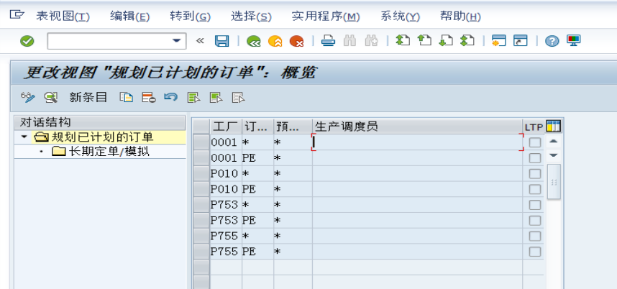Image resolution: width=617 pixels, height=289 pixels.
Task: Open the 系统(Y) menu
Action: (x=400, y=17)
